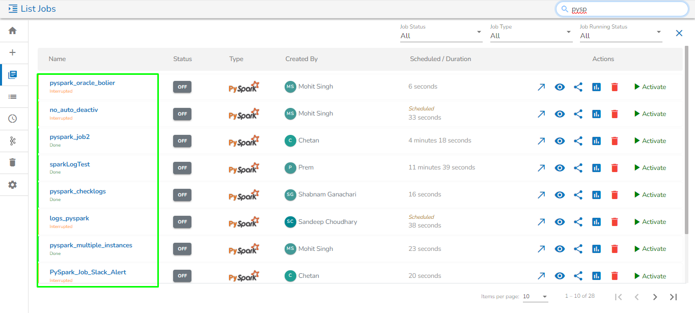Open the pyspark_checklogs job link
Image resolution: width=695 pixels, height=313 pixels.
coord(78,191)
